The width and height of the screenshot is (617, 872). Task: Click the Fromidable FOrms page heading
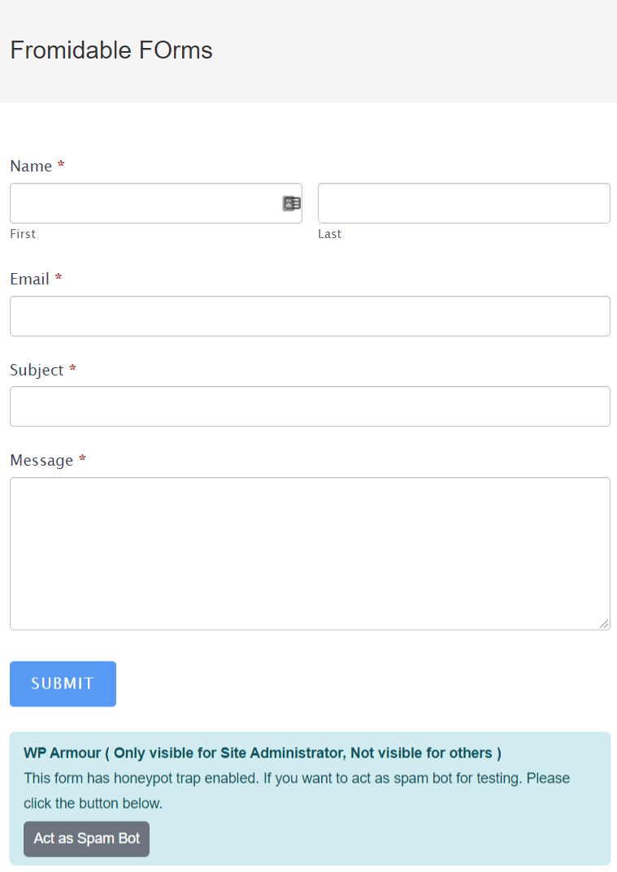click(111, 50)
